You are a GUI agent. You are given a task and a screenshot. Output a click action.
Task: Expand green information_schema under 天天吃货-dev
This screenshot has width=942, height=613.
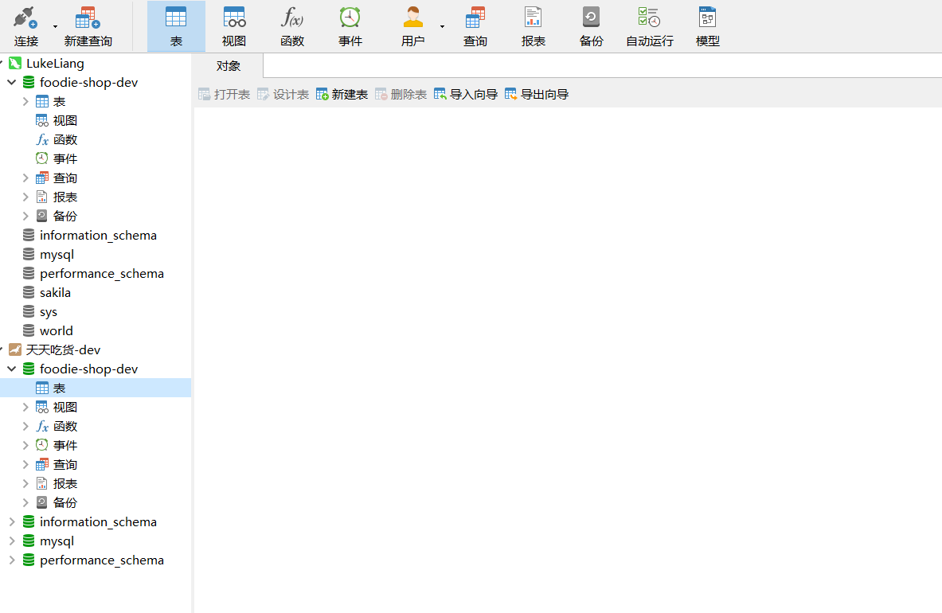point(11,521)
